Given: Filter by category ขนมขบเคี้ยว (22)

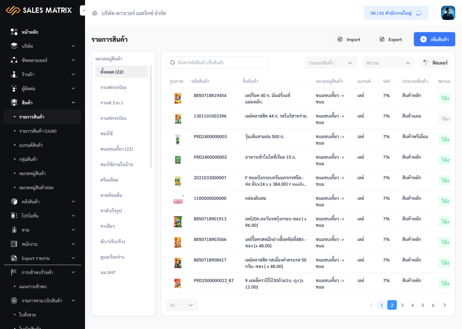Looking at the screenshot, I should [x=117, y=149].
